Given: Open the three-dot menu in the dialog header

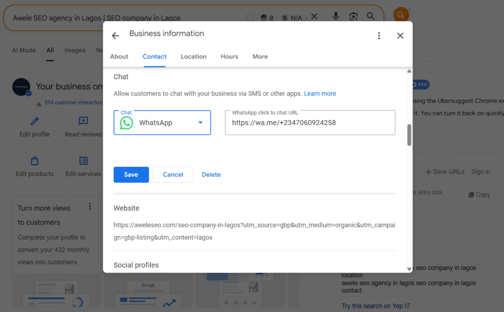Looking at the screenshot, I should click(x=378, y=35).
